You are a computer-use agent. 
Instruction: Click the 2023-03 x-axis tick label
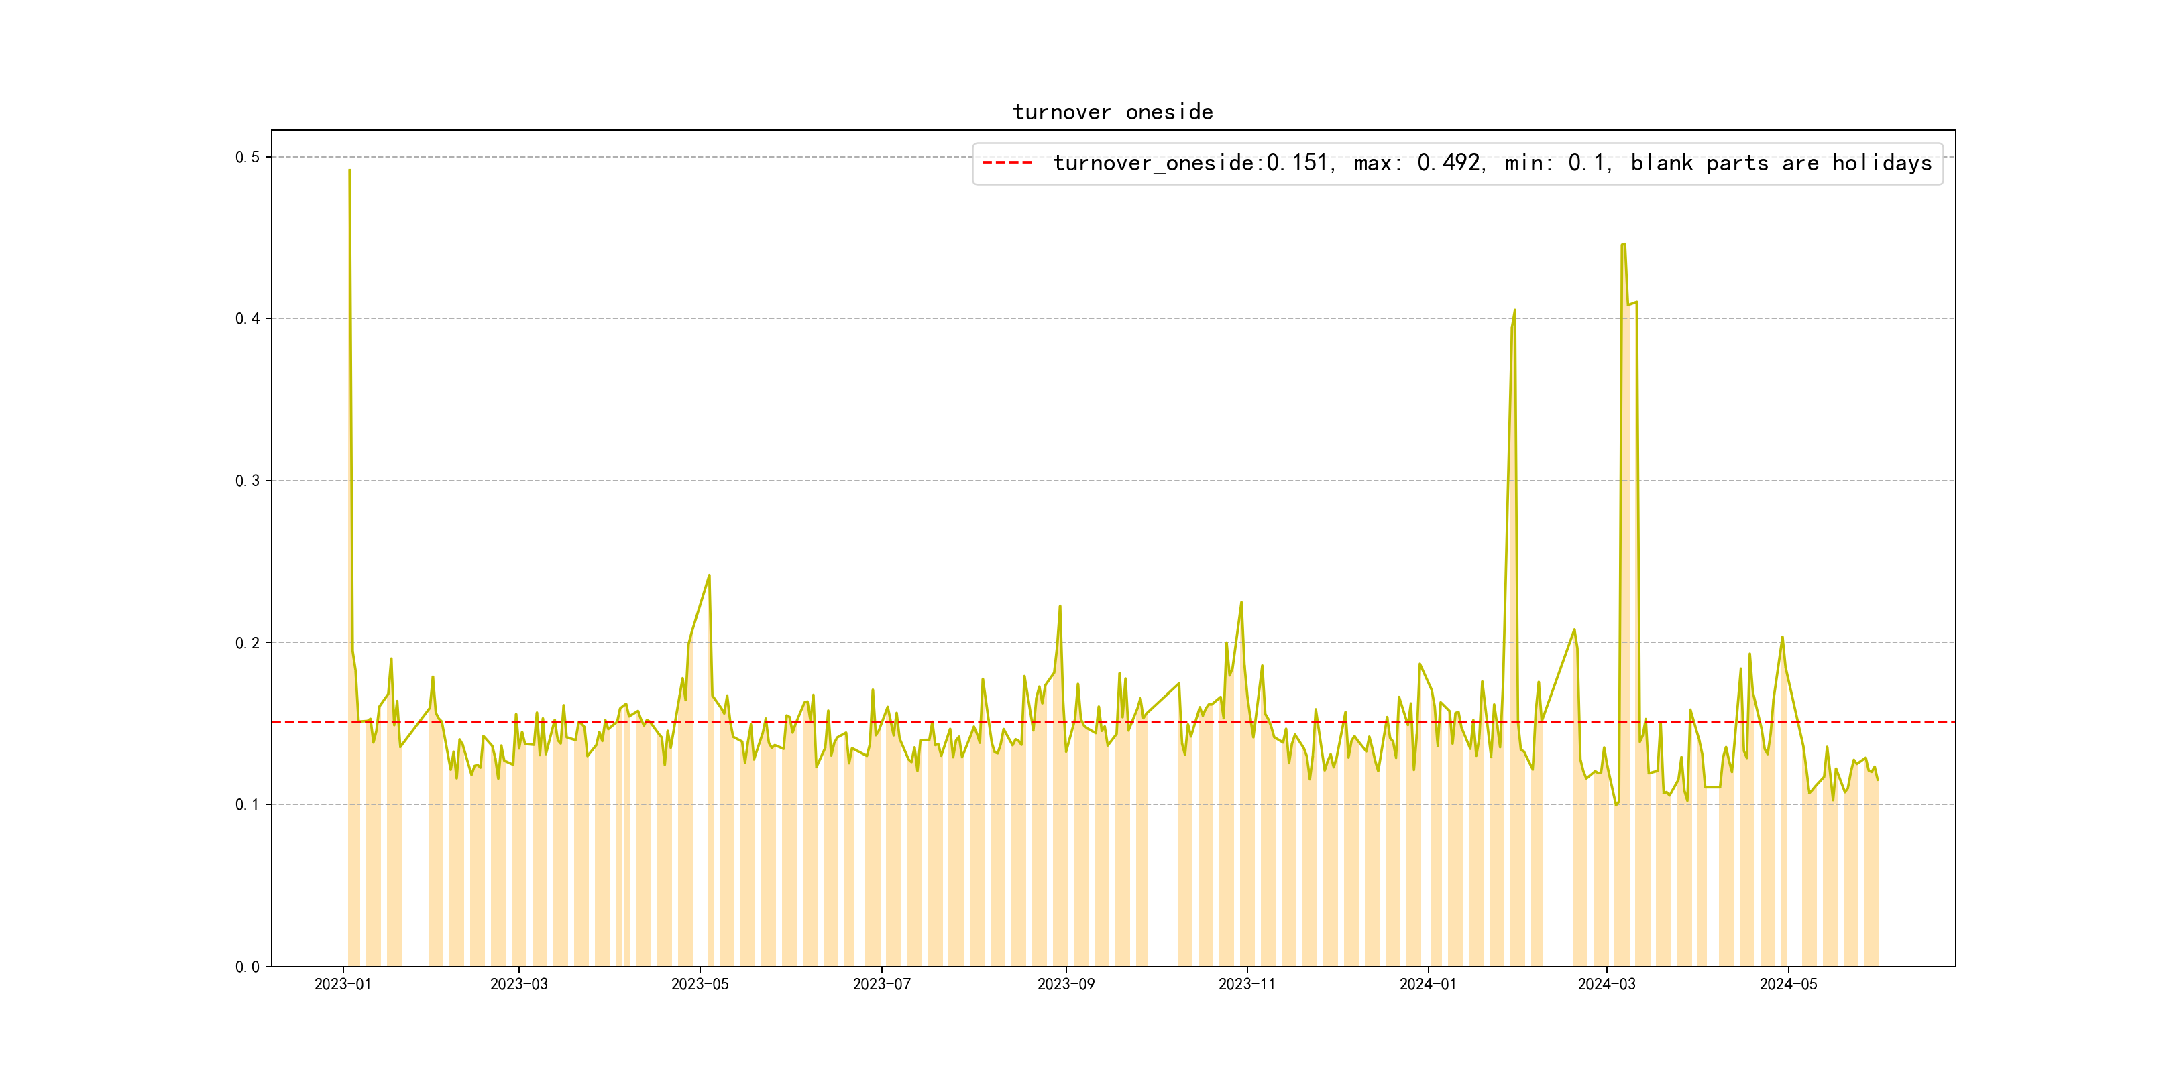(519, 984)
